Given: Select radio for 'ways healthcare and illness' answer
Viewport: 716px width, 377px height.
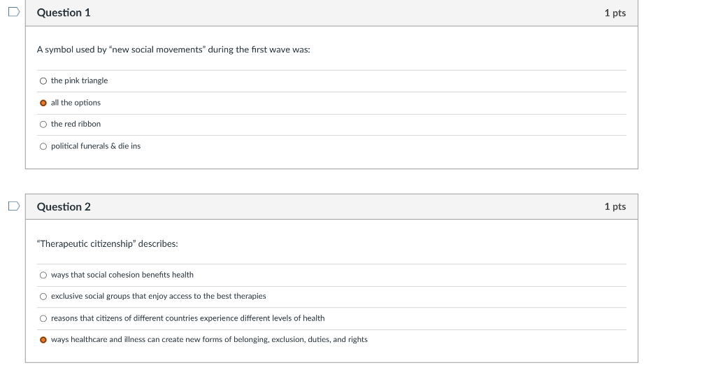Looking at the screenshot, I should click(x=43, y=340).
